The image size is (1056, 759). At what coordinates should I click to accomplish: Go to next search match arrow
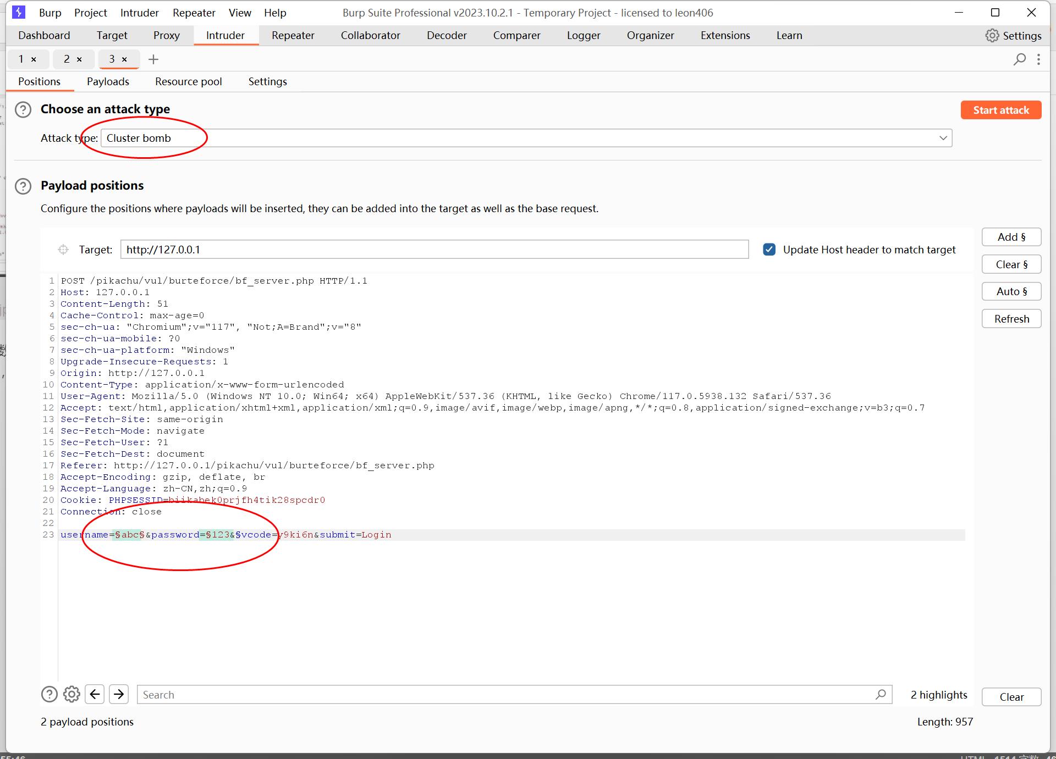pos(119,695)
